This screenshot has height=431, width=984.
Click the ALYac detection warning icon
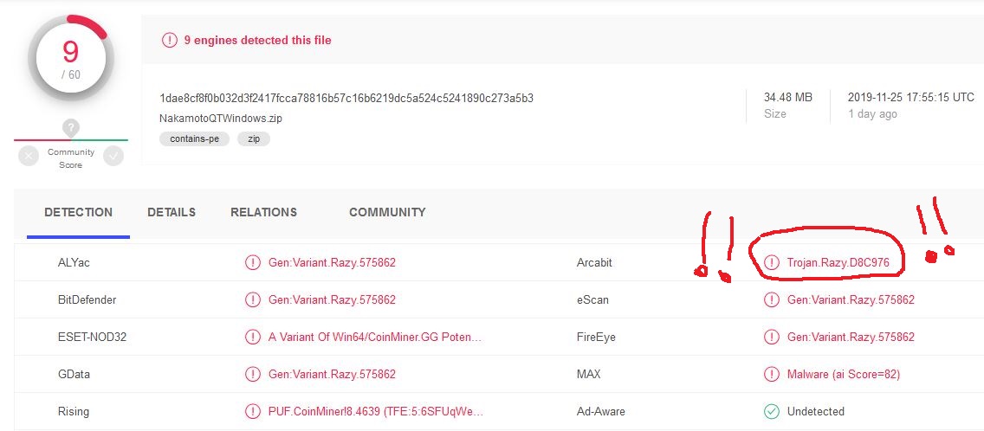point(252,263)
